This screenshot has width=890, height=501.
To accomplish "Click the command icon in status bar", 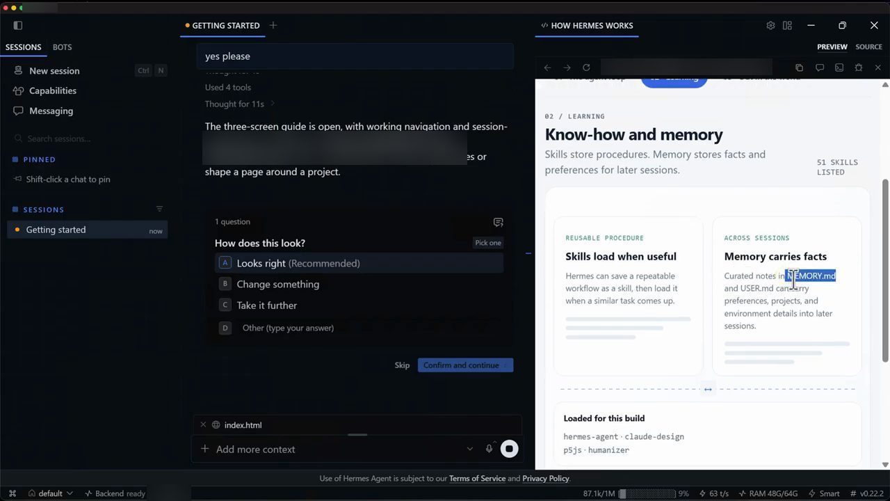I will (x=13, y=493).
